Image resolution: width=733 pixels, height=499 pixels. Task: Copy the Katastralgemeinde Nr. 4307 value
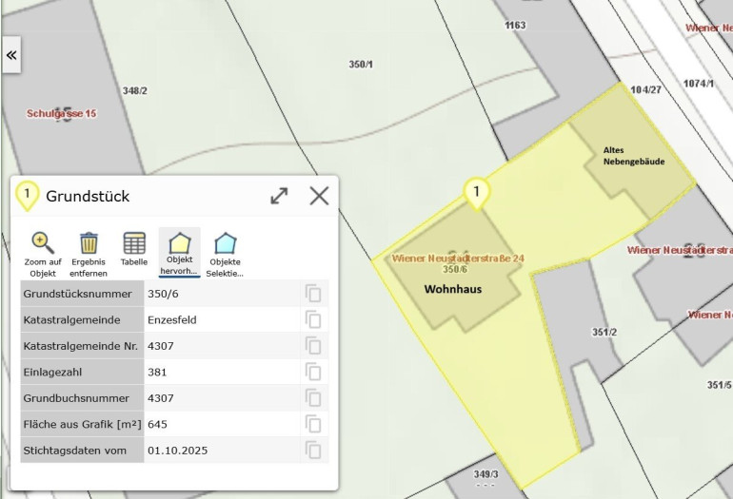313,346
